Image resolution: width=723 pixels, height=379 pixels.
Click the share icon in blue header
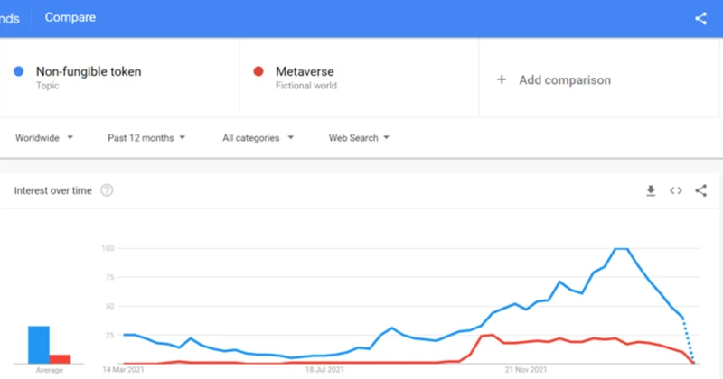pyautogui.click(x=701, y=18)
